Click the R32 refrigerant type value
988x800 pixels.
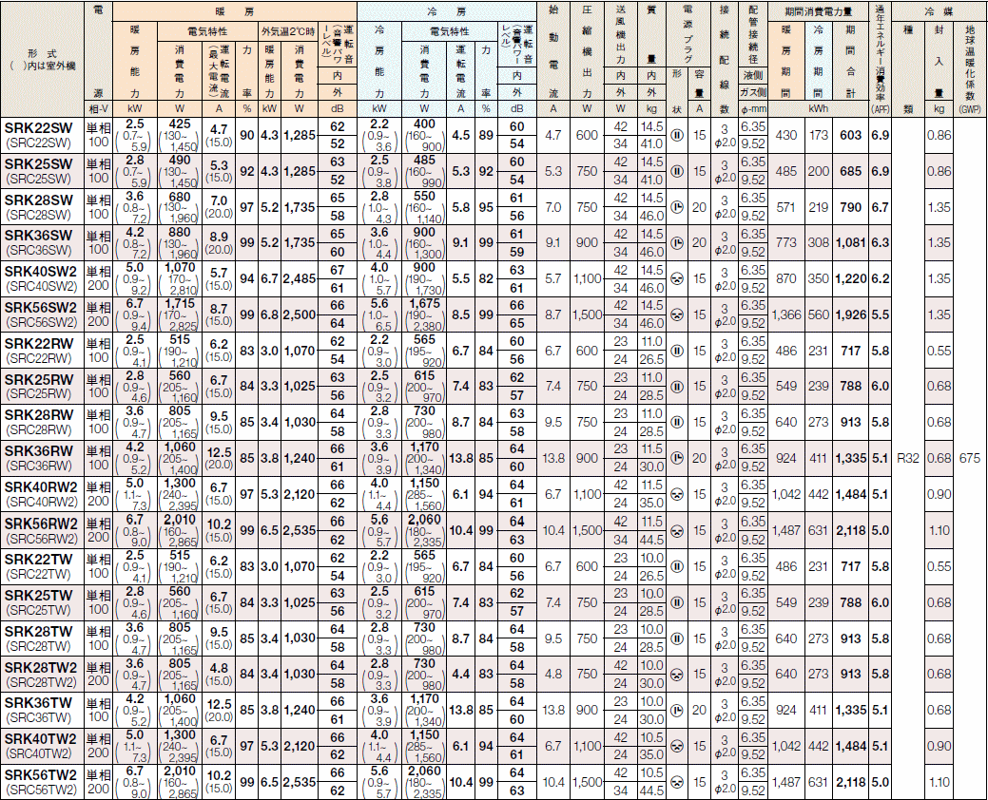pyautogui.click(x=908, y=458)
